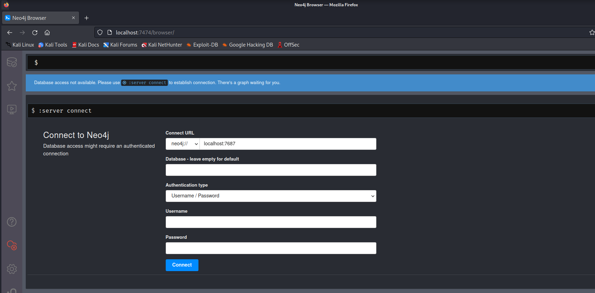Open the Guides play-screen sidebar icon
The width and height of the screenshot is (595, 293).
click(12, 109)
